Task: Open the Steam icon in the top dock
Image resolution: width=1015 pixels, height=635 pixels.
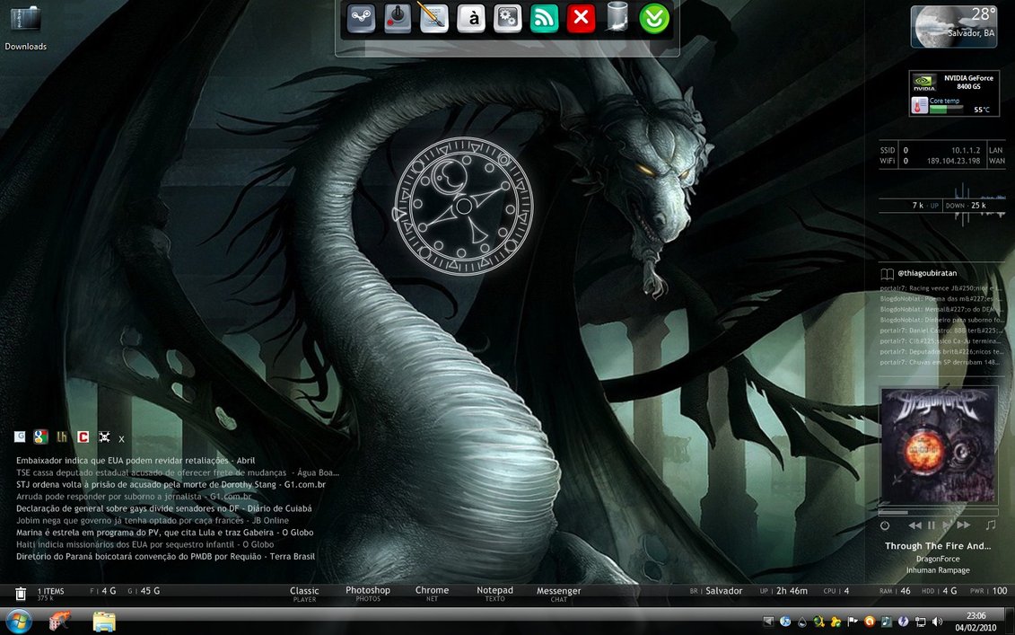Action: (361, 18)
